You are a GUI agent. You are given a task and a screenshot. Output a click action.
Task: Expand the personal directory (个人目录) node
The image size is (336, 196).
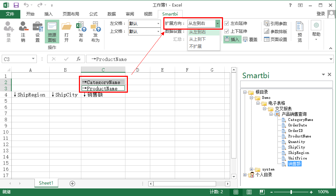coord(245,175)
